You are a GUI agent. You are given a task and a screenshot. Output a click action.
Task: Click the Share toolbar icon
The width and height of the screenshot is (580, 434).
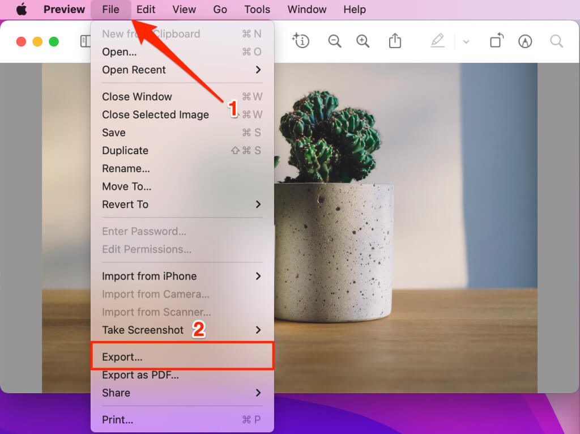395,41
